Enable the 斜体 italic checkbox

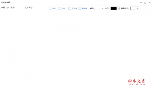(x=60, y=8)
